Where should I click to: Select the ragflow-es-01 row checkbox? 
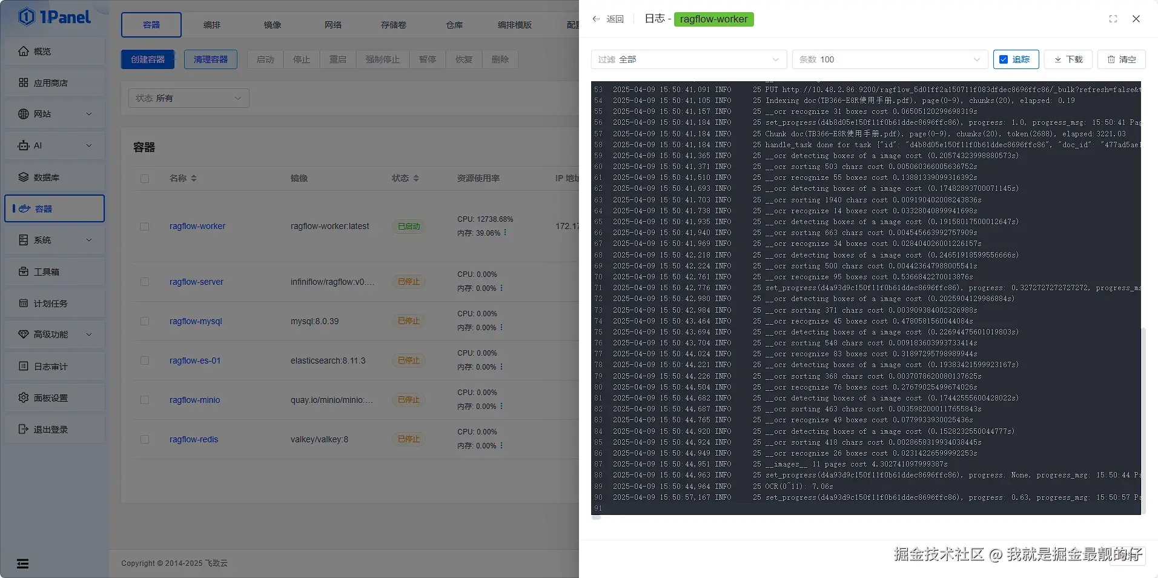click(145, 360)
